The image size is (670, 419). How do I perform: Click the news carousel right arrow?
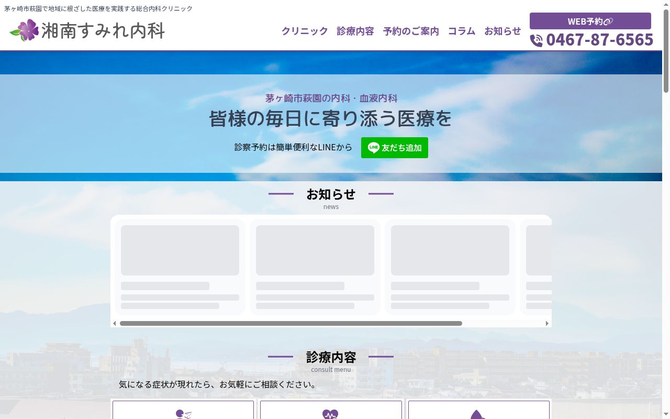point(548,324)
